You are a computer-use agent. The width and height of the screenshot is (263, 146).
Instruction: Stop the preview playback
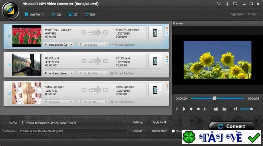198,109
